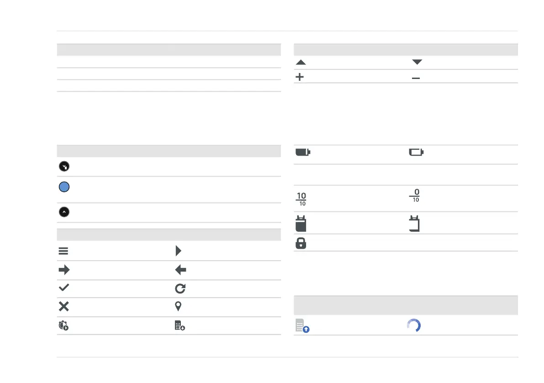Viewport: 544px width, 383px height.
Task: Click the padlock icon
Action: tap(301, 243)
